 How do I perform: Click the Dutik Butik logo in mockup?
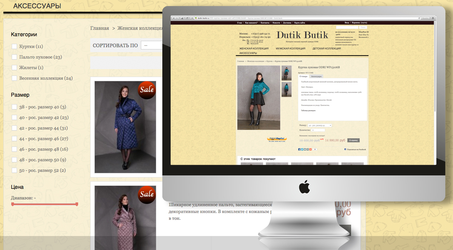coord(302,35)
